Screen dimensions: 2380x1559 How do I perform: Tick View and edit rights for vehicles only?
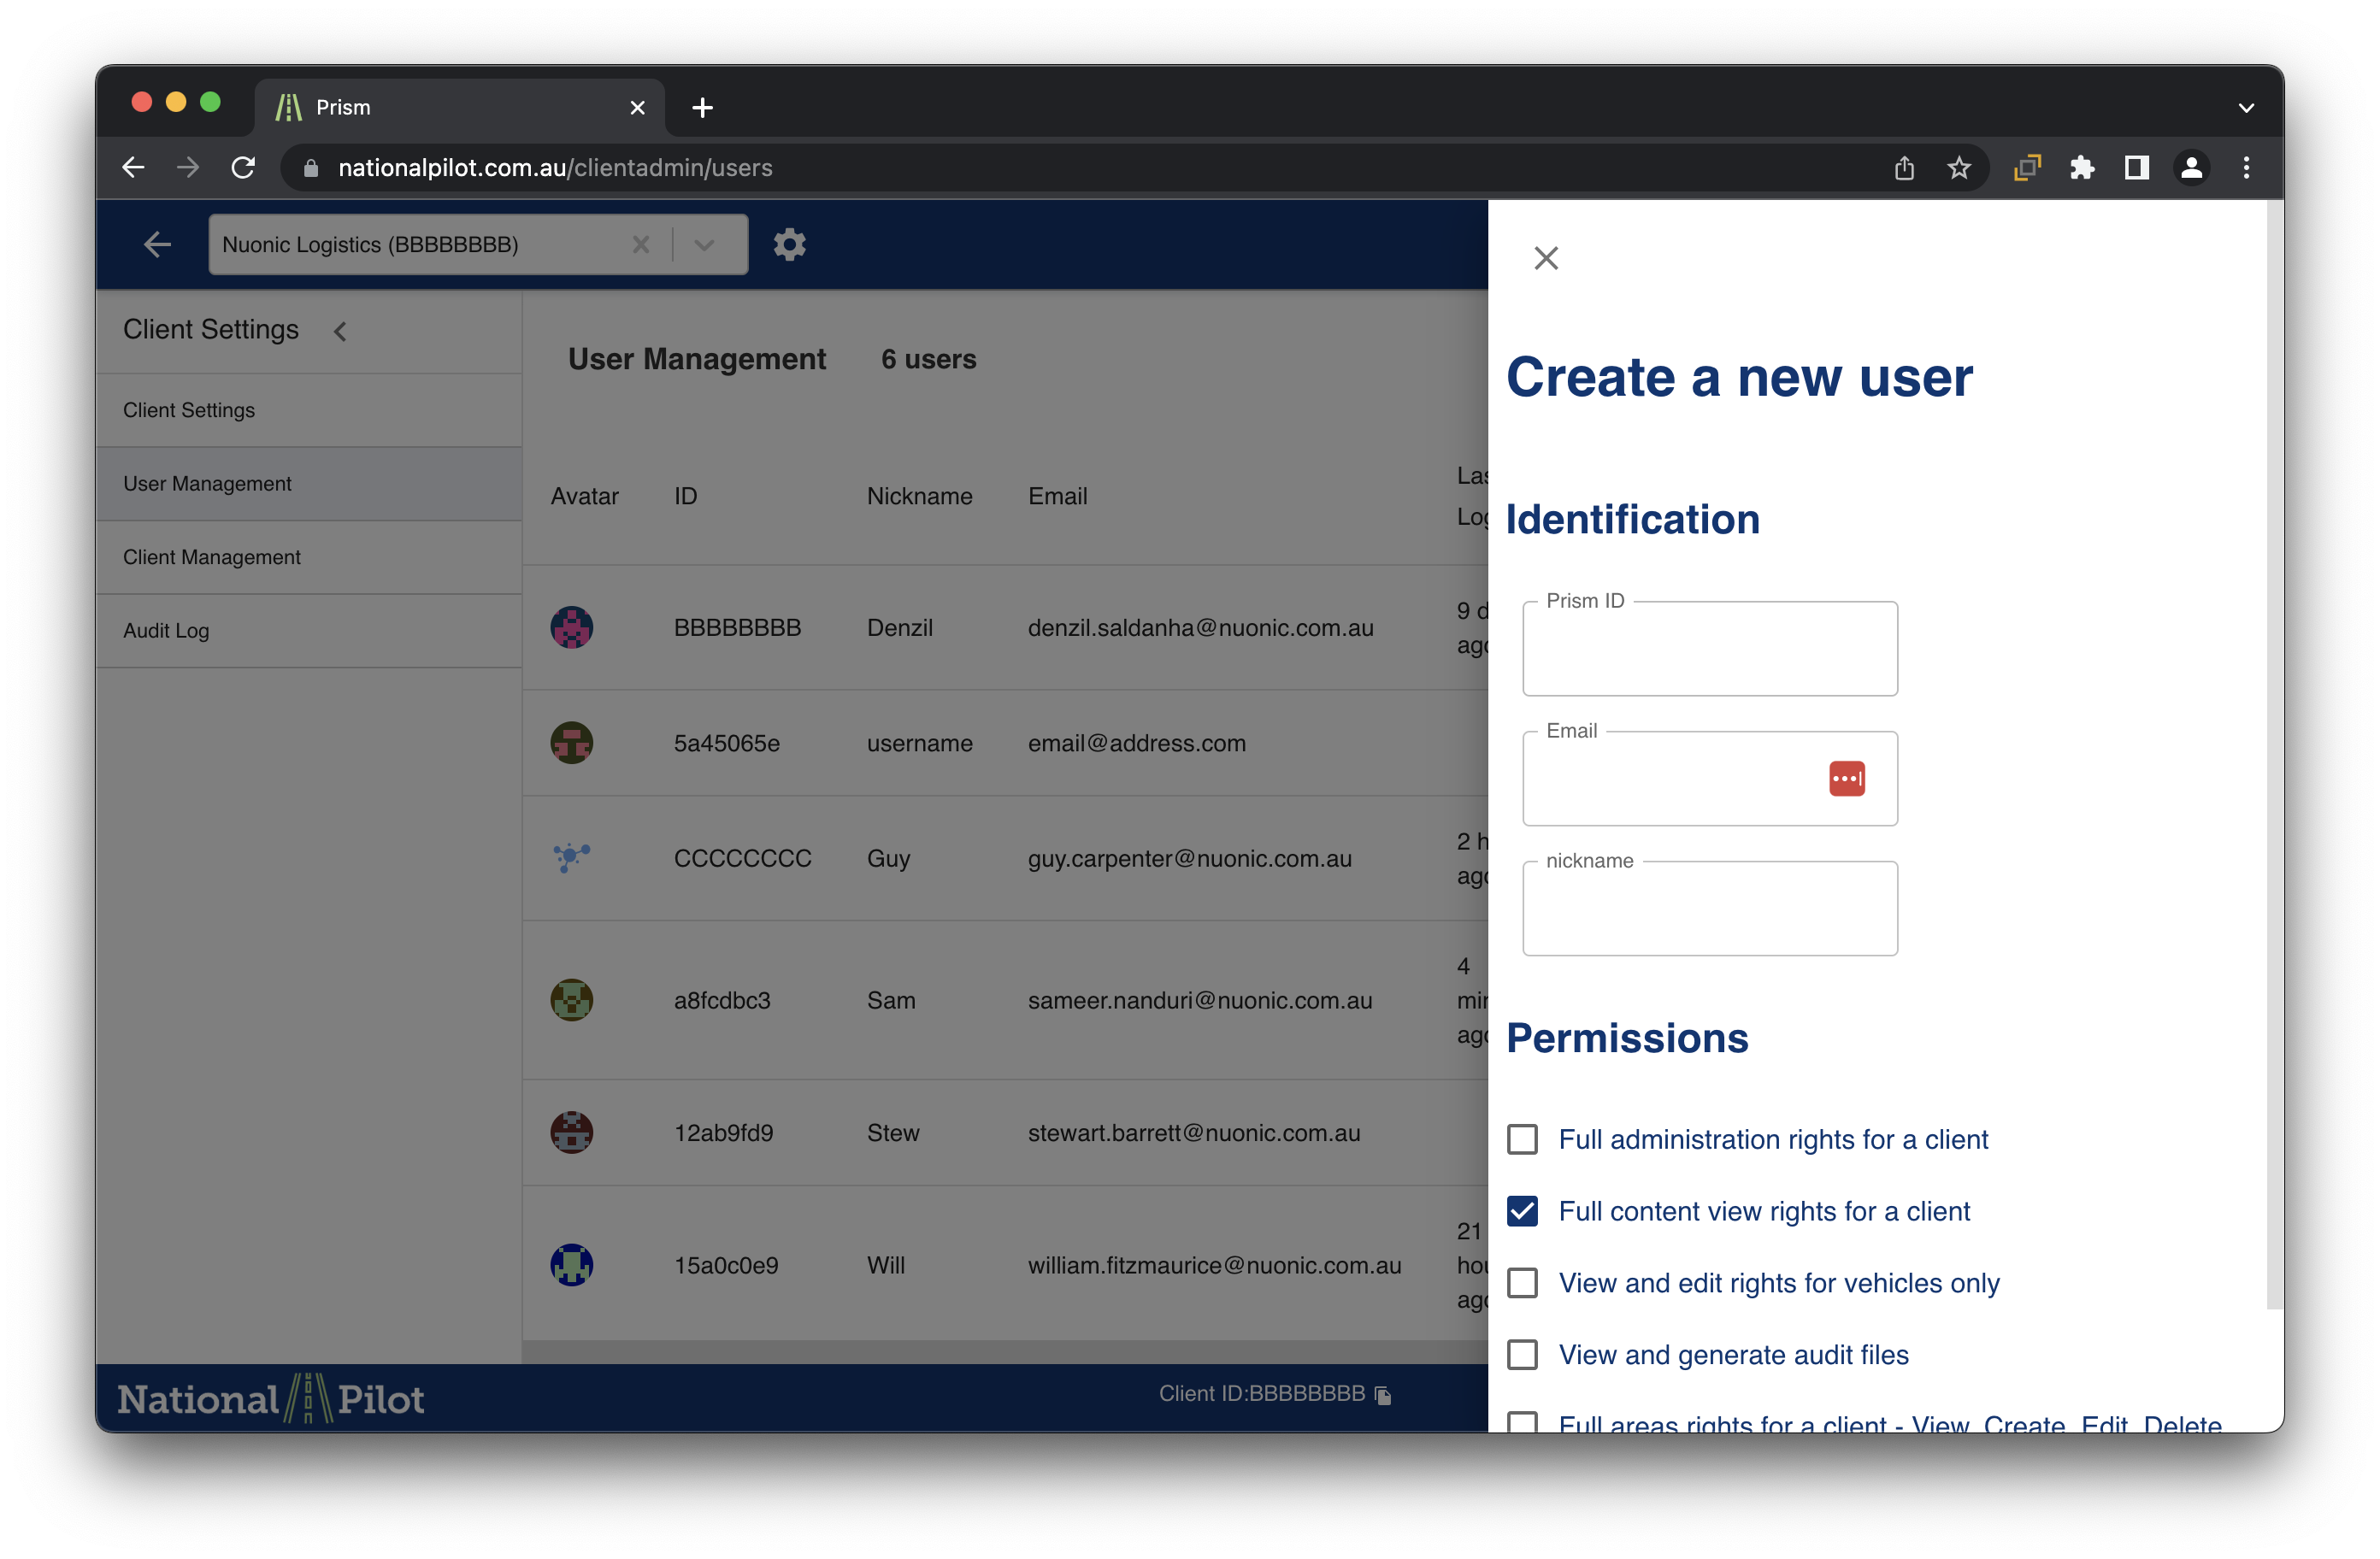(x=1522, y=1283)
